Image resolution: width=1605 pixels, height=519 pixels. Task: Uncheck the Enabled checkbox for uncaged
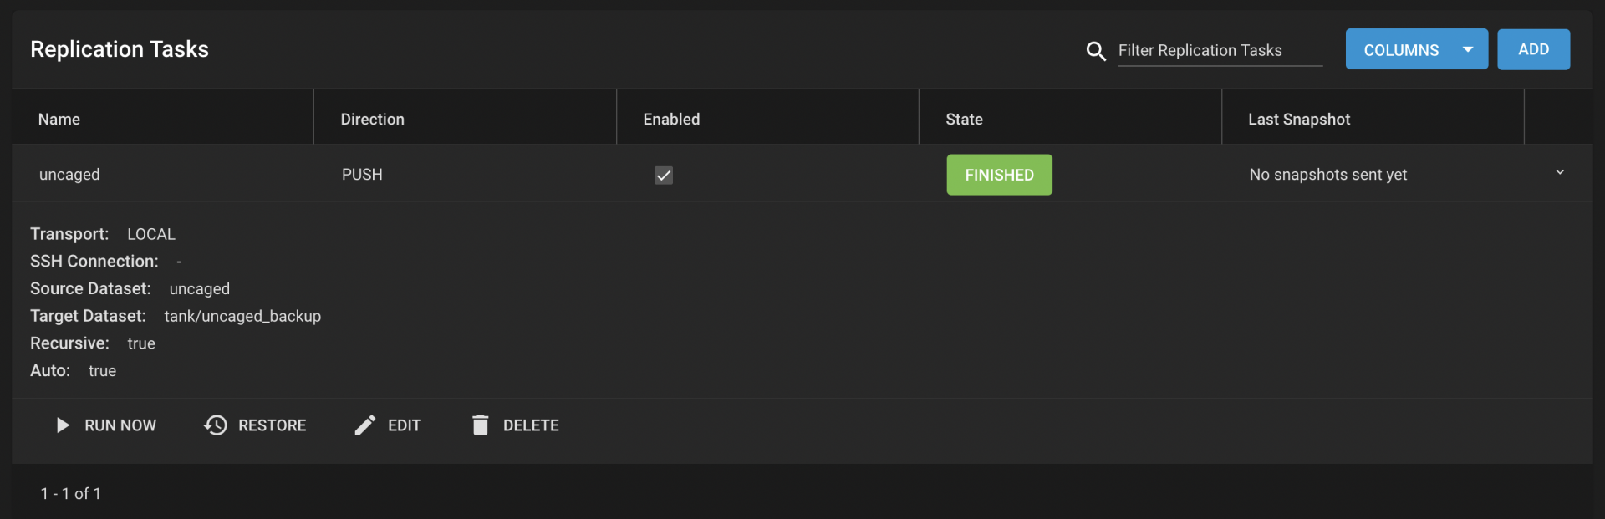(664, 175)
